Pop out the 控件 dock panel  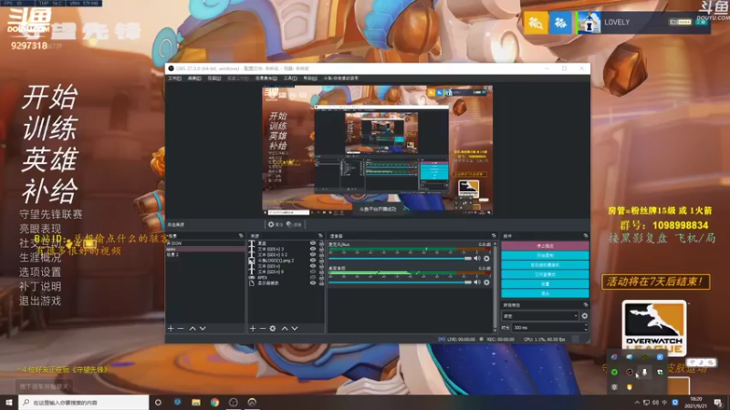pos(585,236)
